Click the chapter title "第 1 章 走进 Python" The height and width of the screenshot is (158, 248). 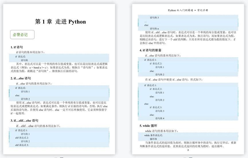click(60, 22)
